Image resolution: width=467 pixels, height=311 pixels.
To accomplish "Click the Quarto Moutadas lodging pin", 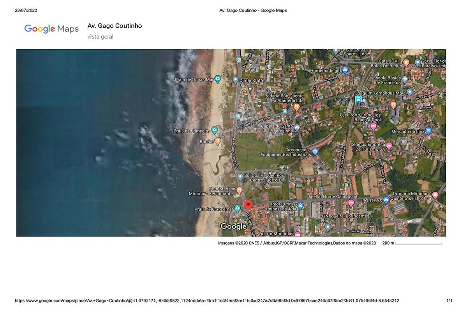I will tap(297, 234).
